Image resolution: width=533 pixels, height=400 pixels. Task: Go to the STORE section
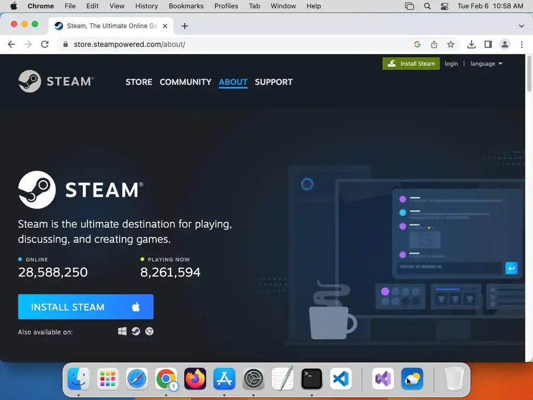point(138,82)
